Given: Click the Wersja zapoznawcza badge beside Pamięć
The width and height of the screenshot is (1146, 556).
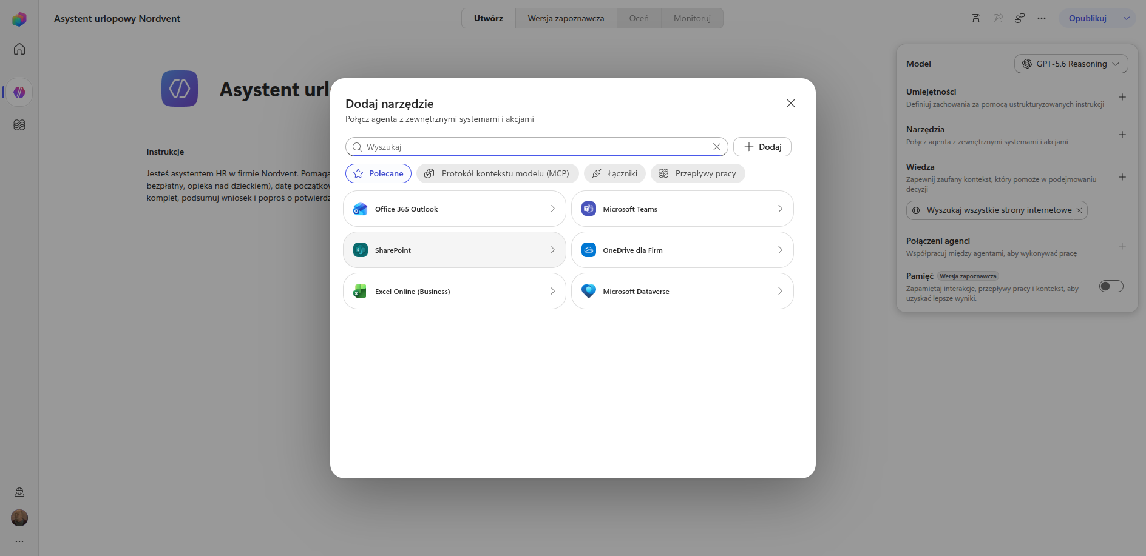Looking at the screenshot, I should click(x=968, y=276).
